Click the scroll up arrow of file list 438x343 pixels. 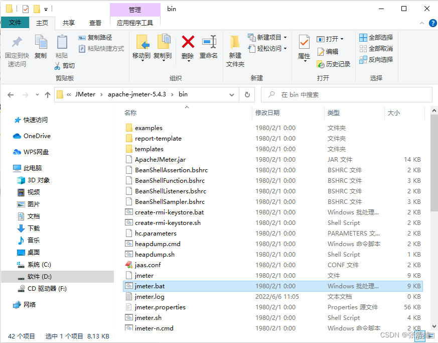[x=434, y=110]
